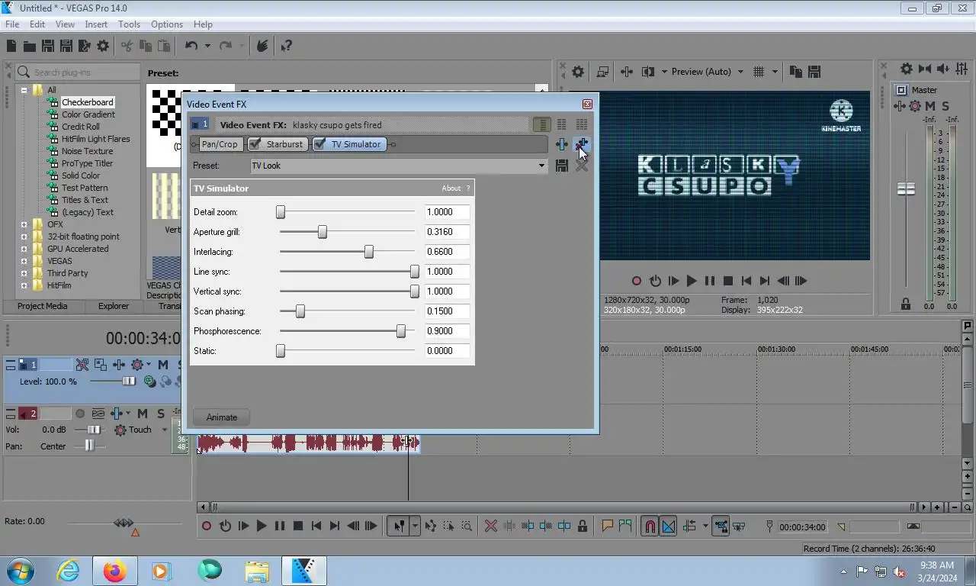976x586 pixels.
Task: Open Internet Explorer from the taskbar
Action: tap(68, 570)
